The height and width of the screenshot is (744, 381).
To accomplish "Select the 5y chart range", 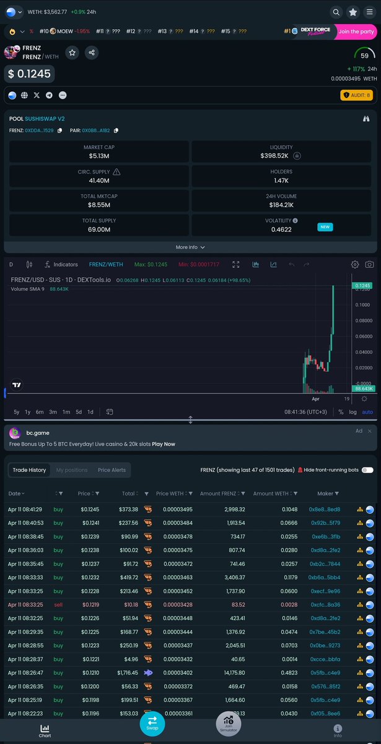I will (17, 412).
